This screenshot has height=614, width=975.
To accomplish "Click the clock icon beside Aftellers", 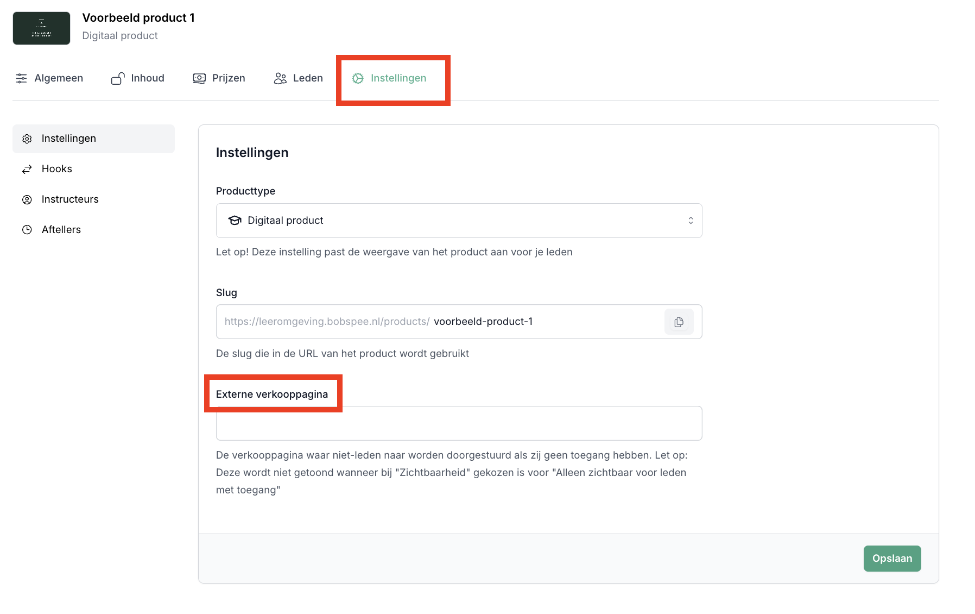I will pyautogui.click(x=27, y=230).
